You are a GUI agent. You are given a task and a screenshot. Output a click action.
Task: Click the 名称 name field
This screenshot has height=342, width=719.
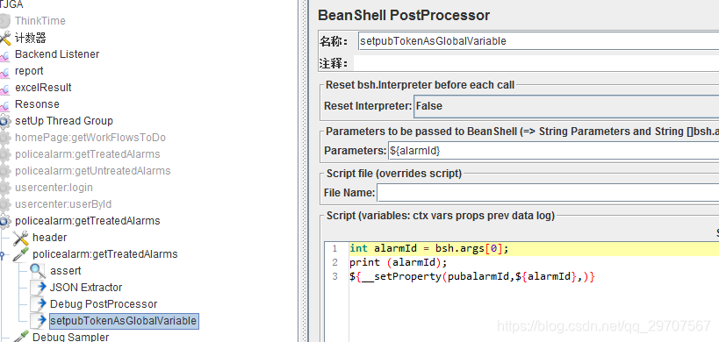pyautogui.click(x=538, y=40)
